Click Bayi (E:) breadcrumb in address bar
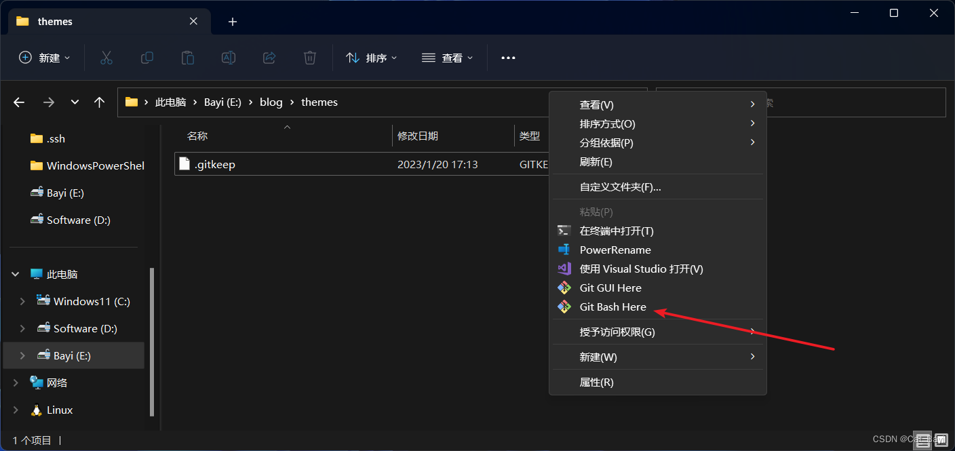Screen dimensions: 955x451 coord(223,102)
